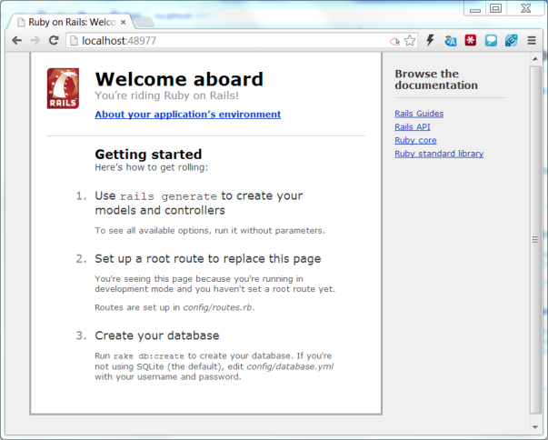Click the address bar showing localhost:48977

(x=227, y=41)
